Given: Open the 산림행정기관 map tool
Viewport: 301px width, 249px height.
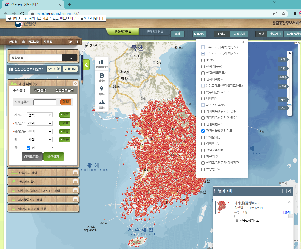Looking at the screenshot, I should [x=102, y=64].
